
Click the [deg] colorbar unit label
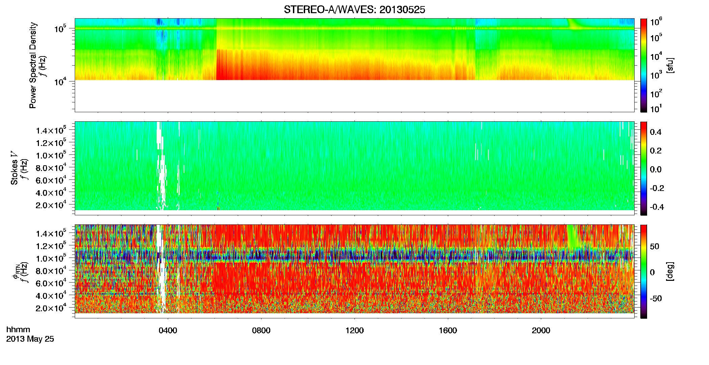pos(670,271)
